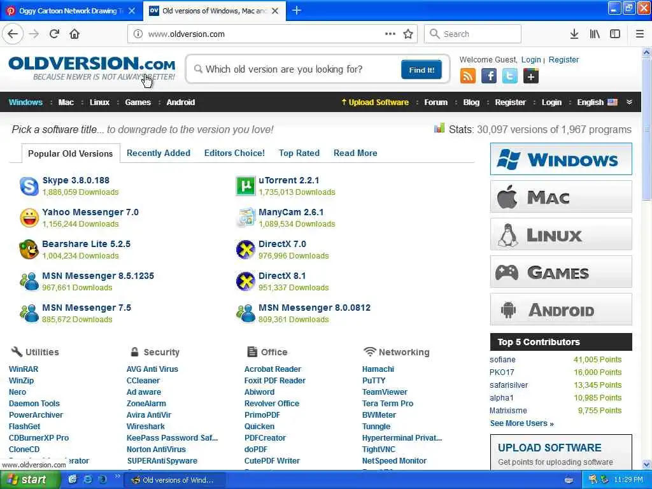The width and height of the screenshot is (652, 489).
Task: Click the DirectX 8.1 icon
Action: point(245,281)
